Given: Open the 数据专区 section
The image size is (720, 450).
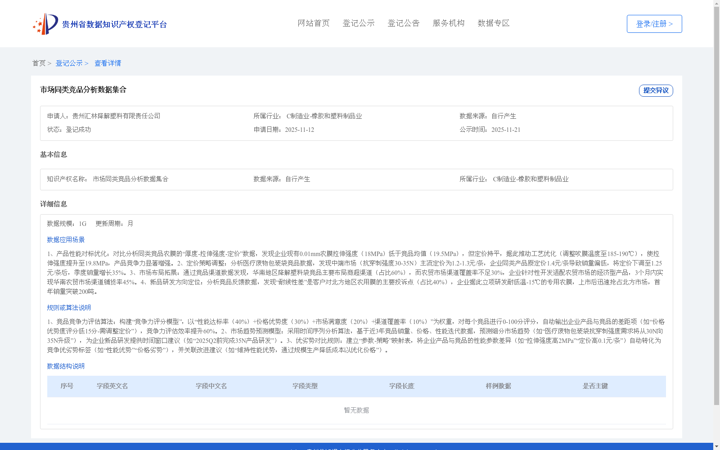Looking at the screenshot, I should point(493,23).
